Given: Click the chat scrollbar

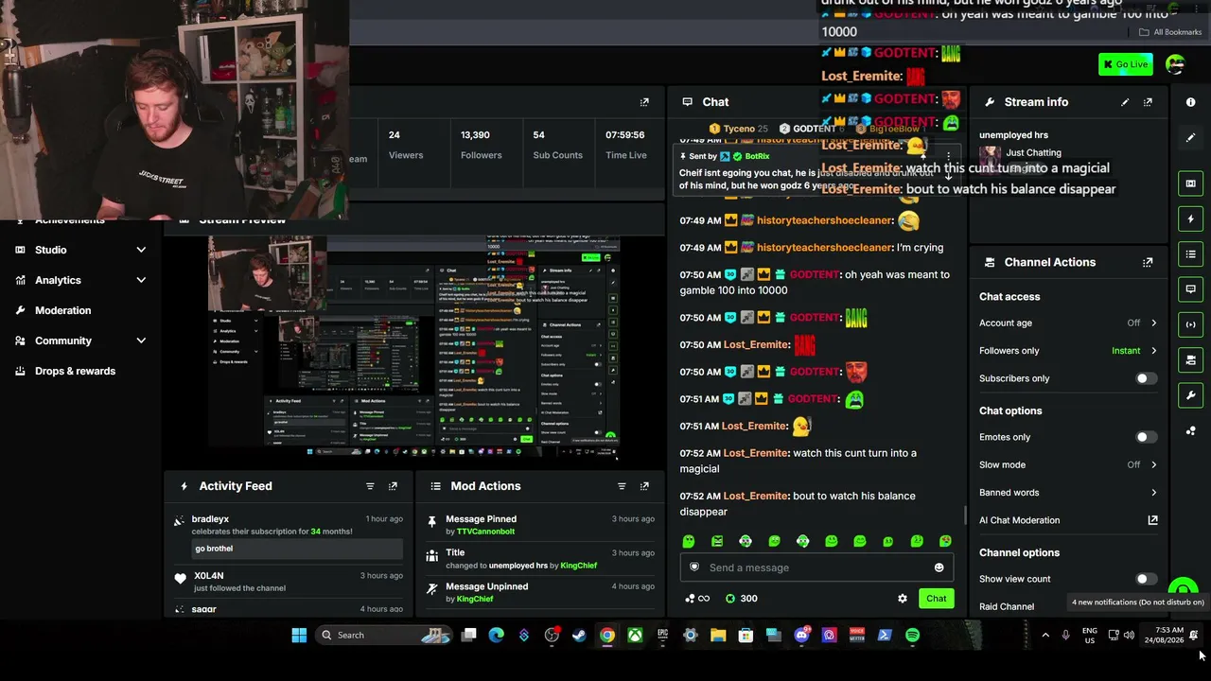Looking at the screenshot, I should pos(965,515).
